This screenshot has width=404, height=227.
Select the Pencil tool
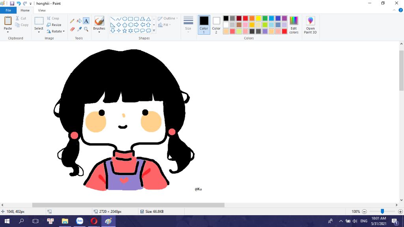coord(72,21)
